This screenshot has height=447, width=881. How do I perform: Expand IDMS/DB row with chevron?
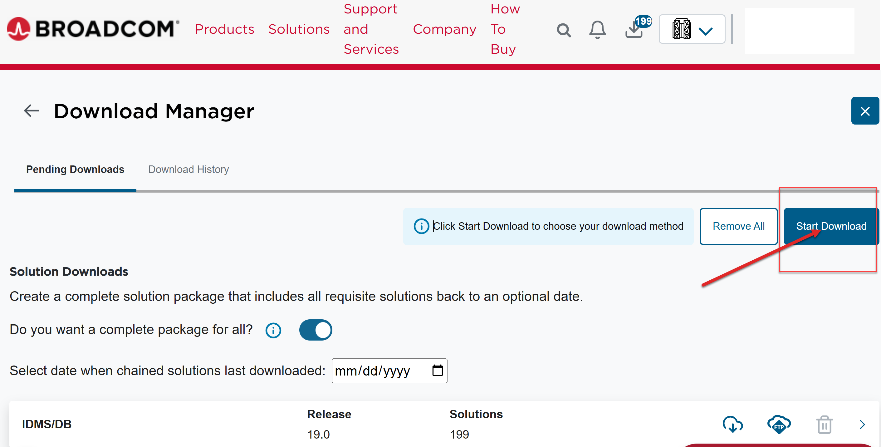(862, 424)
